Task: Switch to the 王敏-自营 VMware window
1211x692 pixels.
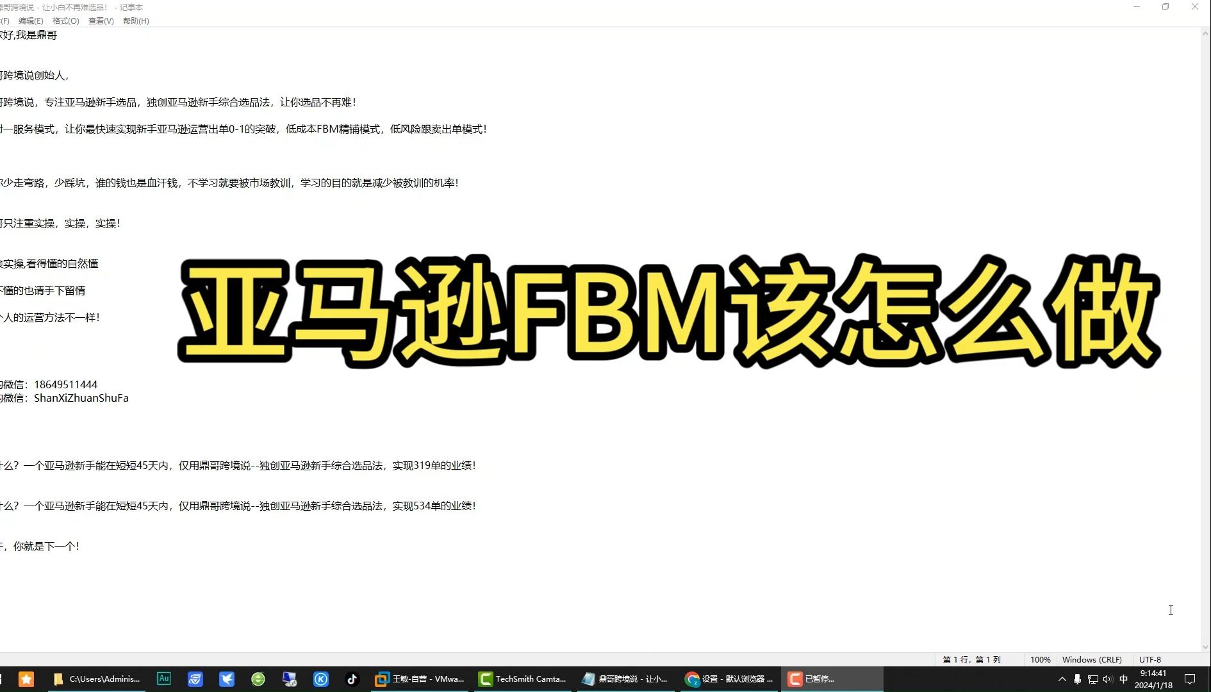Action: (x=420, y=679)
